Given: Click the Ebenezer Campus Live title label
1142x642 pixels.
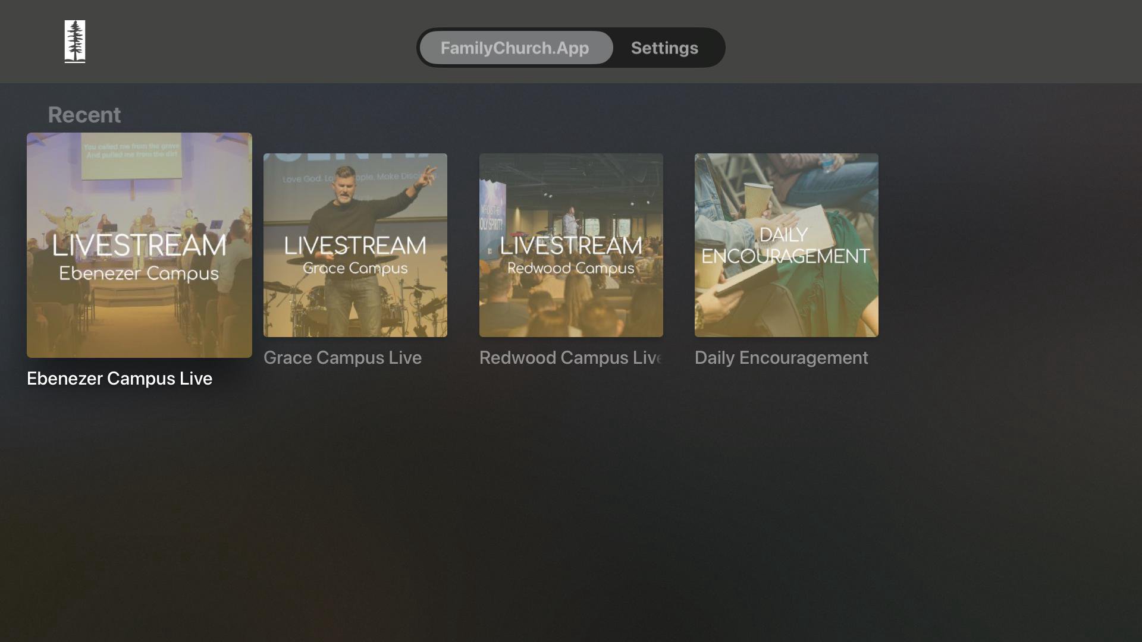Looking at the screenshot, I should 120,379.
